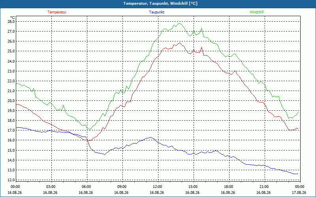Click the 17.08.26 date label
The image size is (316, 197).
[299, 192]
